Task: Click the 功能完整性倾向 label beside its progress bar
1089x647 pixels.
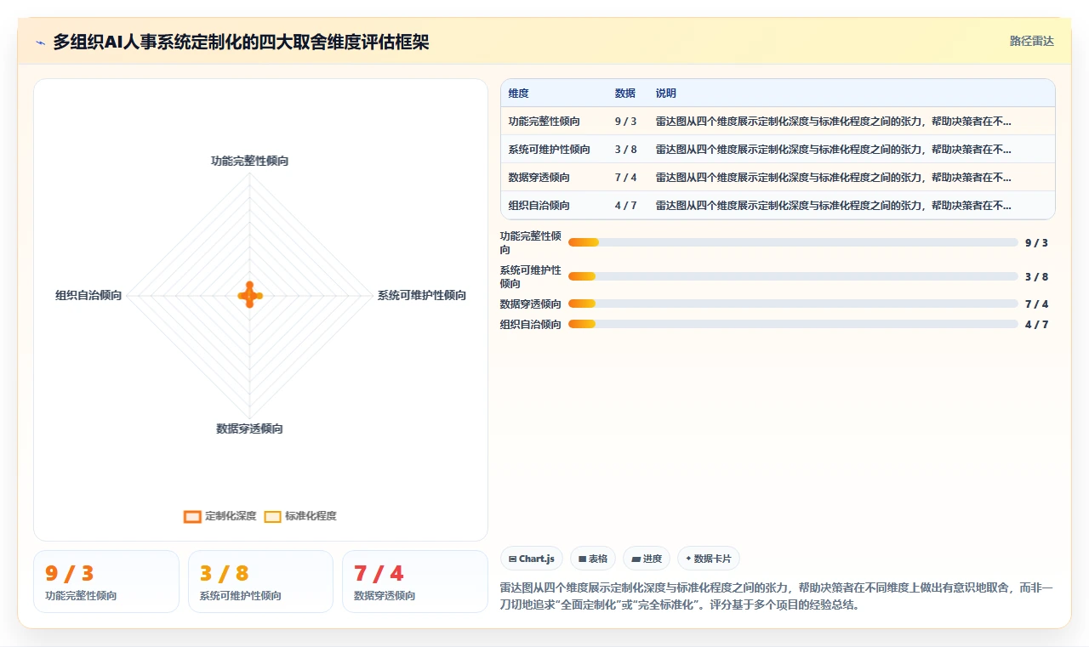Action: click(531, 242)
